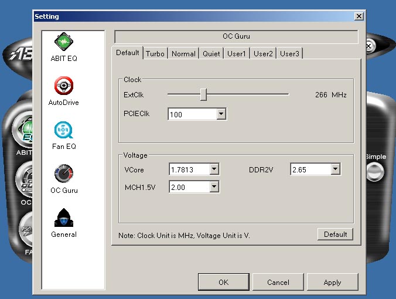Switch to the User3 tab

coord(289,53)
